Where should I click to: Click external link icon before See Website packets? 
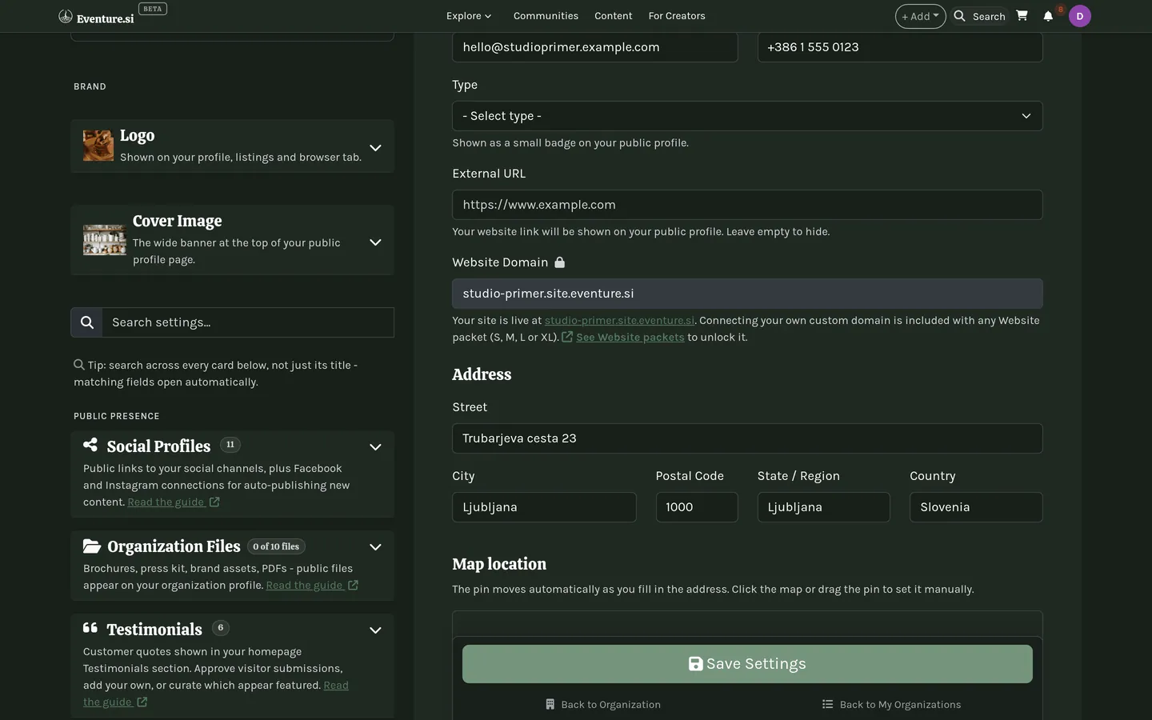tap(567, 337)
